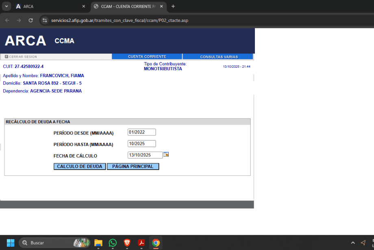
Task: Click the PERÍODO HASTA (MM/AAAA) label
Action: [83, 144]
